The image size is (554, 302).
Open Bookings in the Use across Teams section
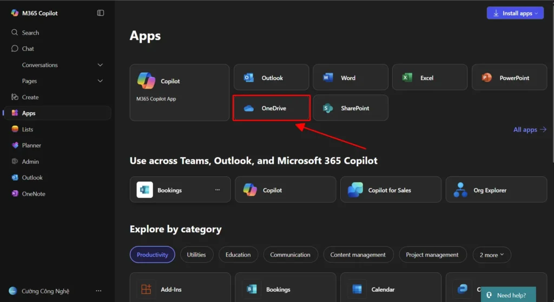click(x=180, y=190)
